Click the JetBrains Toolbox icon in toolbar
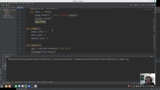The height and width of the screenshot is (90, 160). tap(155, 5)
